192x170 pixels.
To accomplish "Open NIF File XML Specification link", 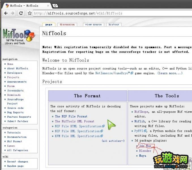I will click(x=79, y=131).
